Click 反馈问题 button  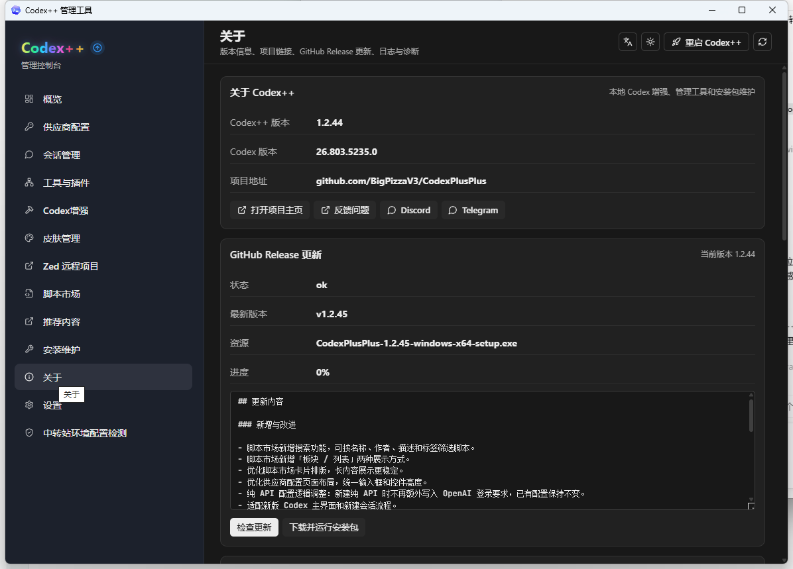coord(345,210)
